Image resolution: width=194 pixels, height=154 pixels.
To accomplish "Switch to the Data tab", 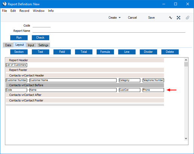I will (x=8, y=45).
